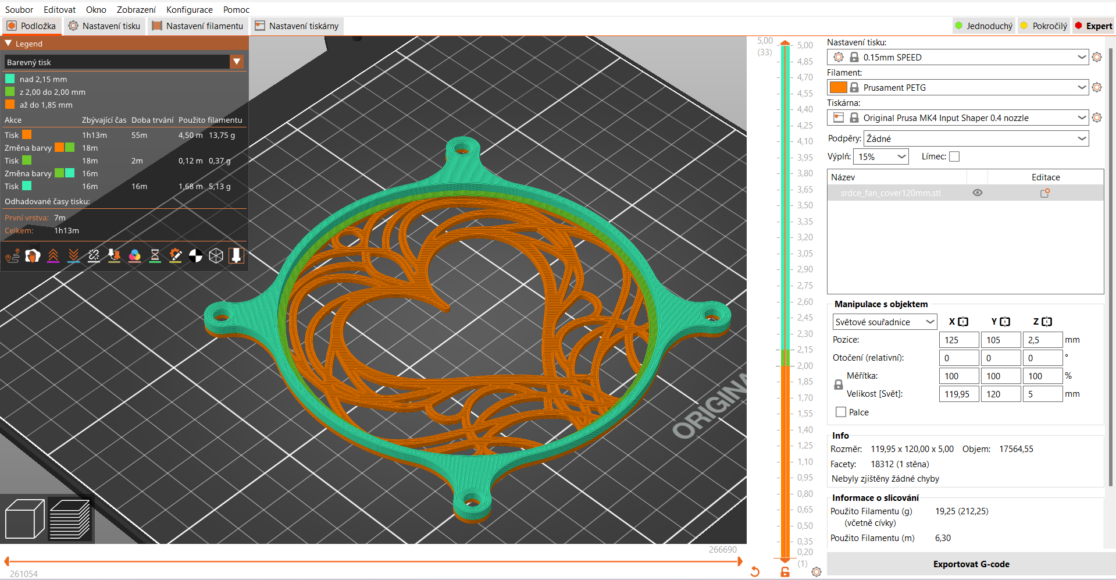This screenshot has width=1116, height=580.
Task: Toggle deretractions downward chevrons icon
Action: point(73,256)
